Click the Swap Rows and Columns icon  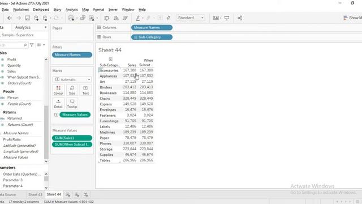(x=107, y=18)
